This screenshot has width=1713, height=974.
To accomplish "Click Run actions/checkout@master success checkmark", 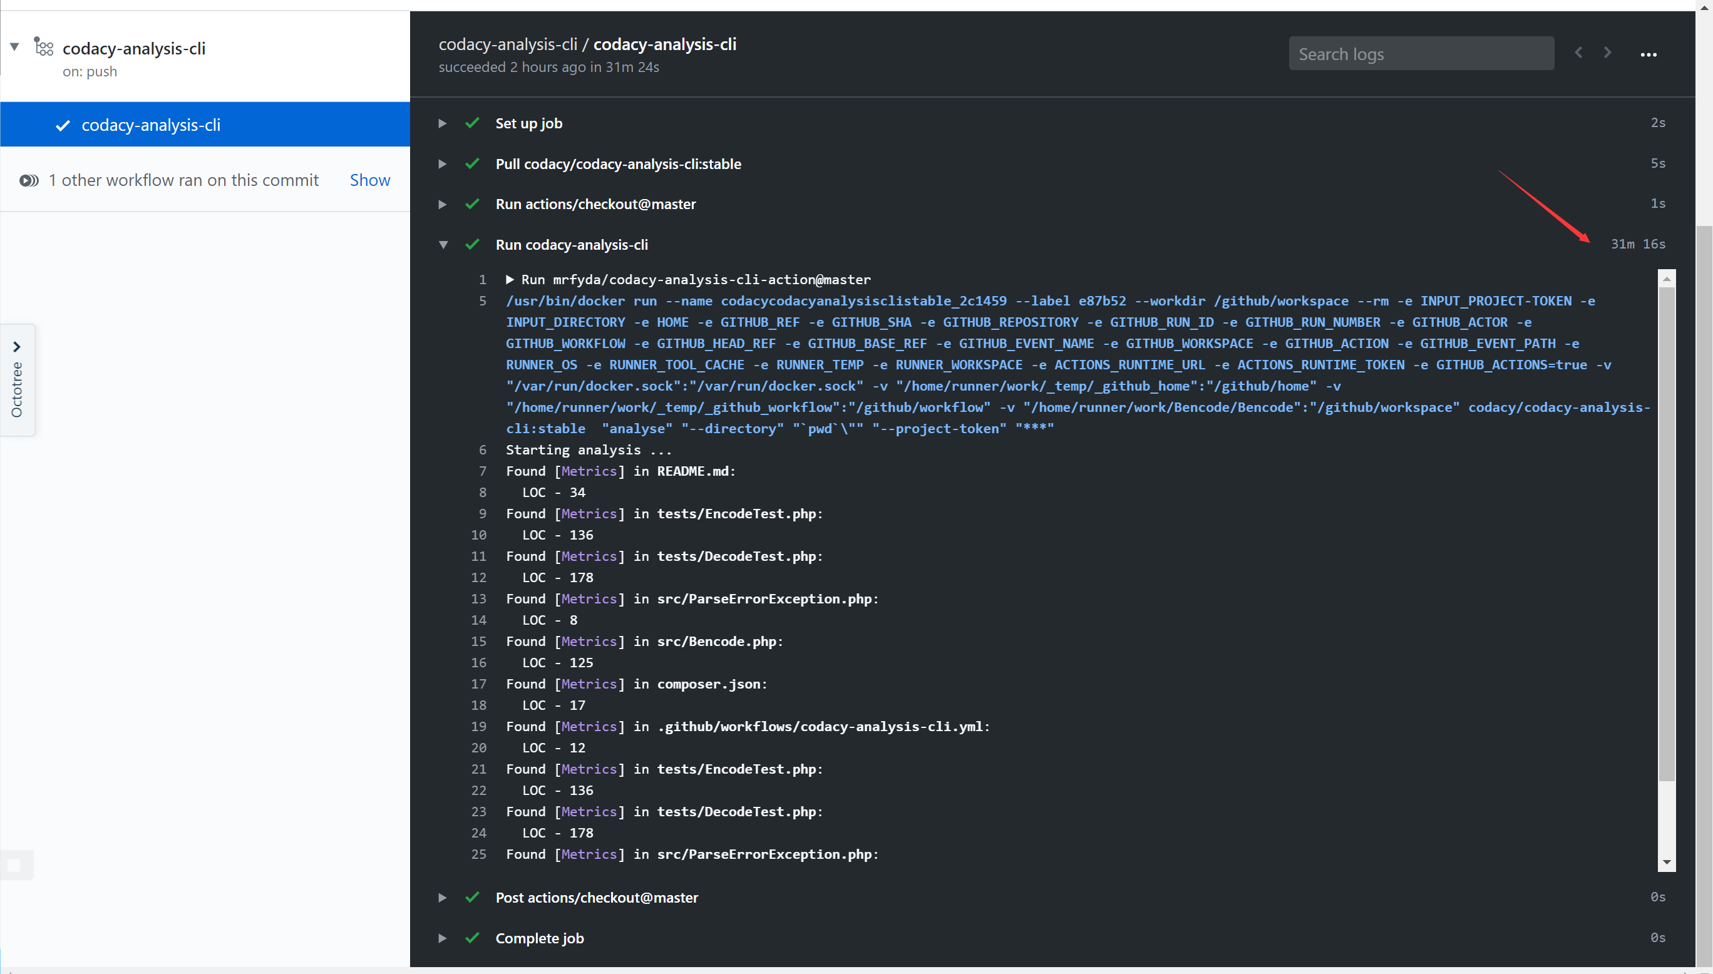I will point(472,204).
